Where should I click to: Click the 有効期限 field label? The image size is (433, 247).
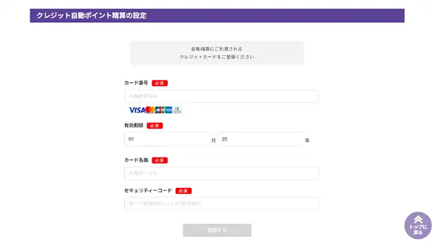[x=134, y=125]
